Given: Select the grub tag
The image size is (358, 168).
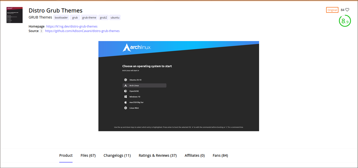Looking at the screenshot, I should pyautogui.click(x=75, y=18).
